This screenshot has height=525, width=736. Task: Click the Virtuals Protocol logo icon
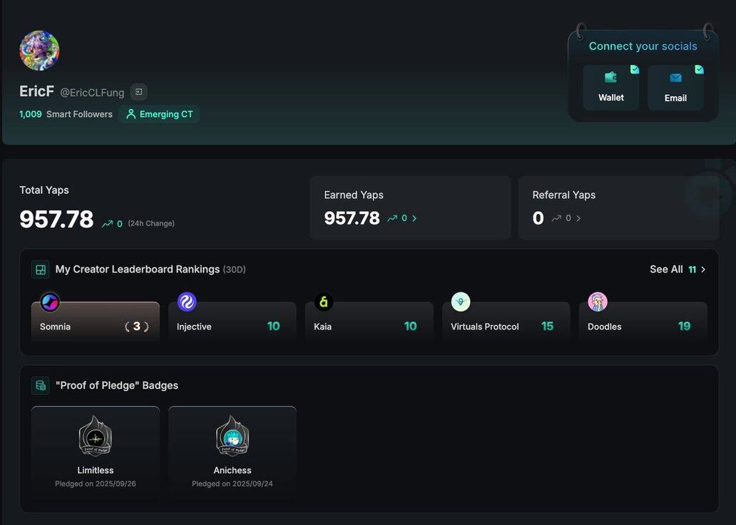461,302
